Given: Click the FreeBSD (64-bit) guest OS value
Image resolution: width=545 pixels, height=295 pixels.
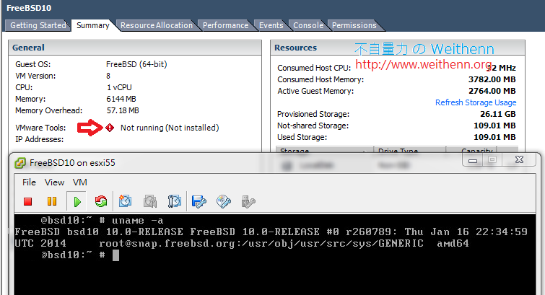Looking at the screenshot, I should [x=136, y=64].
